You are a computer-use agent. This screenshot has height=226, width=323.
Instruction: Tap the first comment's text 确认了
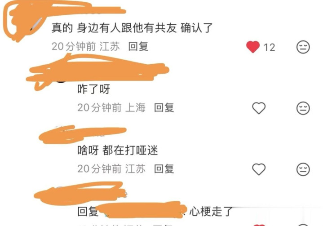click(x=196, y=28)
